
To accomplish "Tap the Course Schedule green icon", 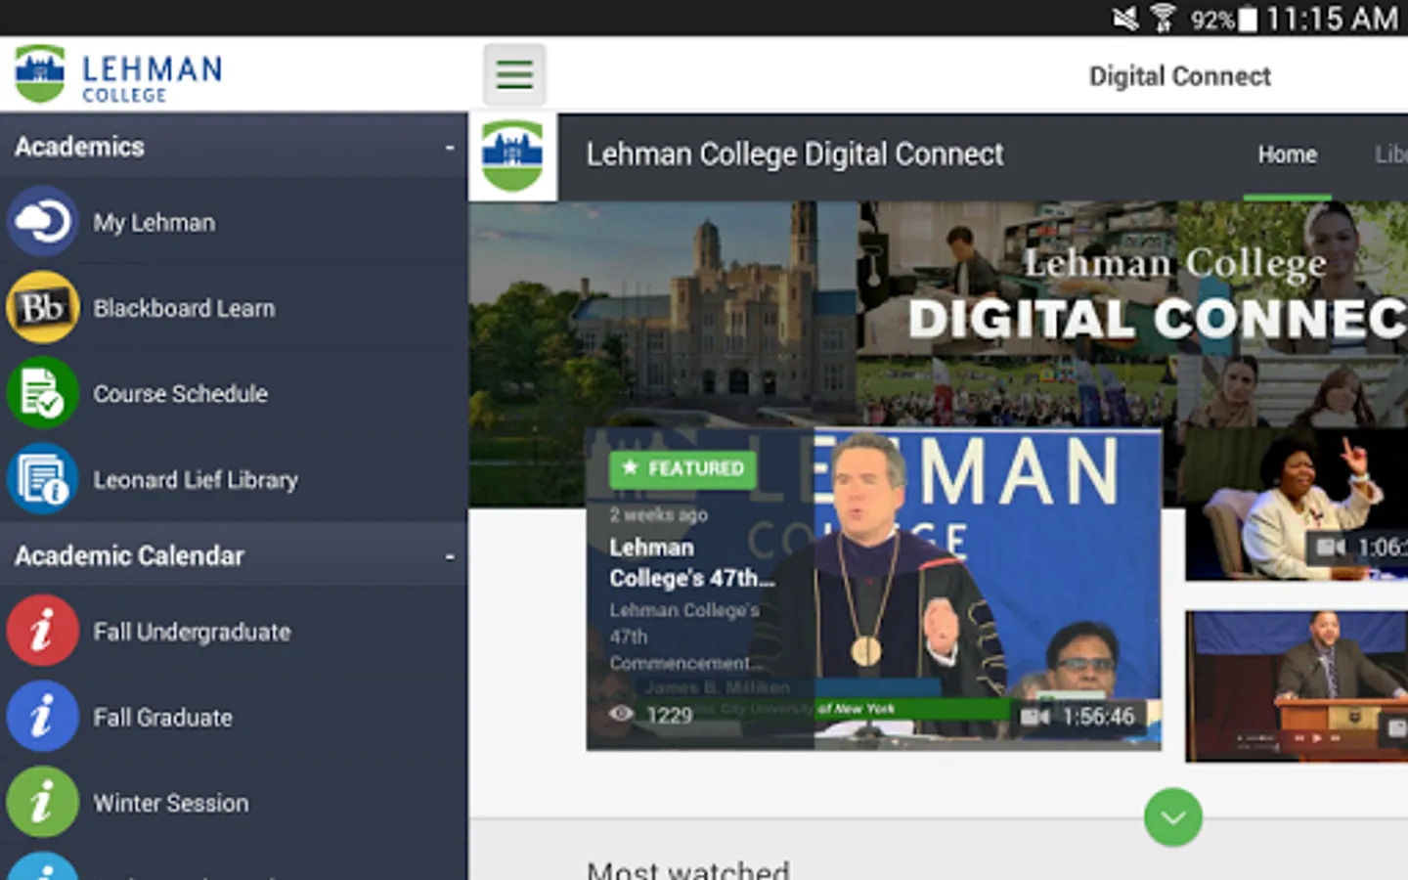I will click(42, 393).
